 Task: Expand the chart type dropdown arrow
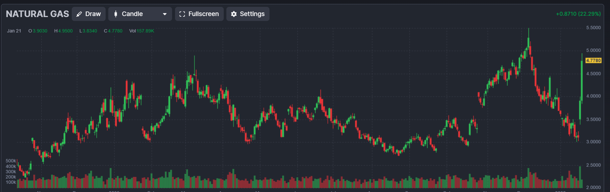[165, 14]
